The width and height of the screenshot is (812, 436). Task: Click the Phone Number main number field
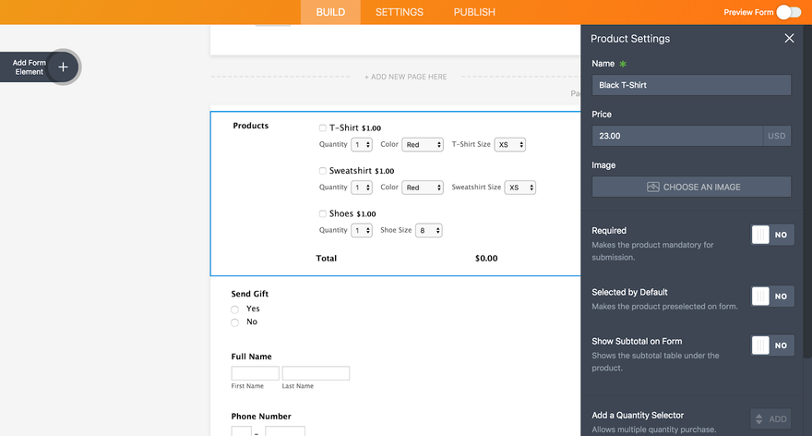pos(285,431)
